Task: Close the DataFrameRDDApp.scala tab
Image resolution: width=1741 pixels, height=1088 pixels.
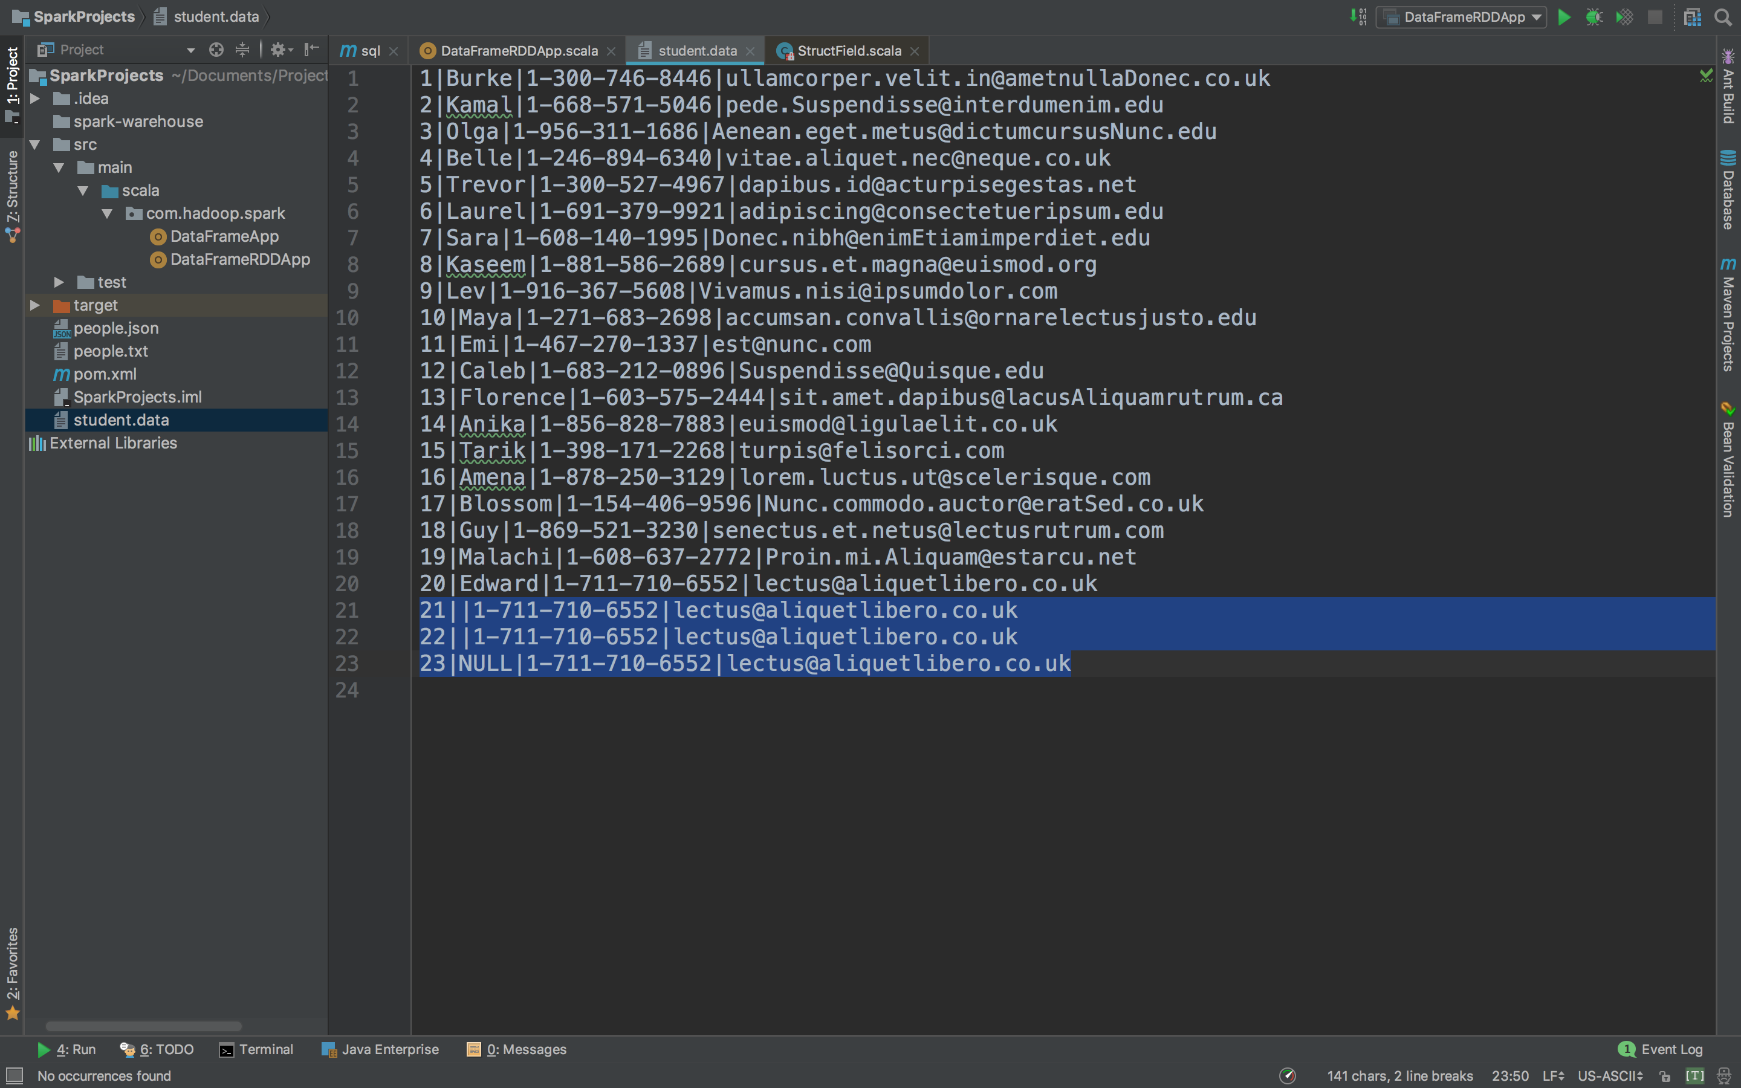Action: [x=611, y=51]
